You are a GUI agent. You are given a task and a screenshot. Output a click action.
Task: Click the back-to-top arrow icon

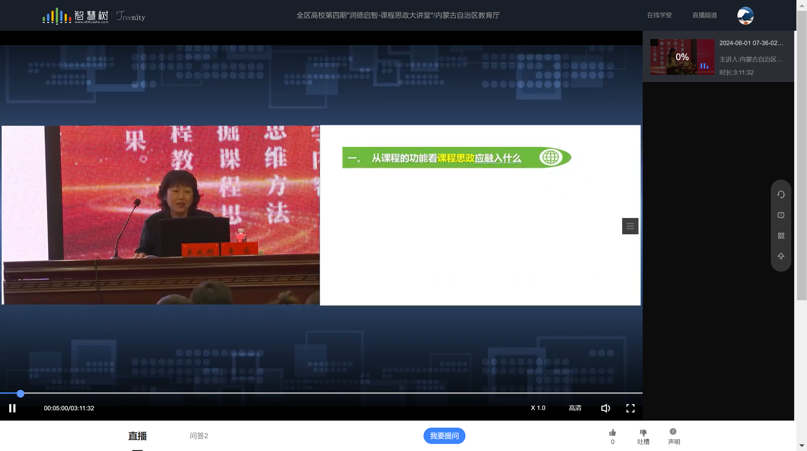781,256
